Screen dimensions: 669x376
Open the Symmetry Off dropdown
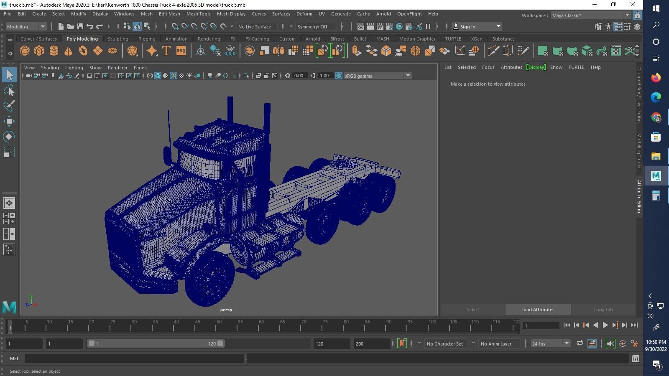click(x=317, y=27)
